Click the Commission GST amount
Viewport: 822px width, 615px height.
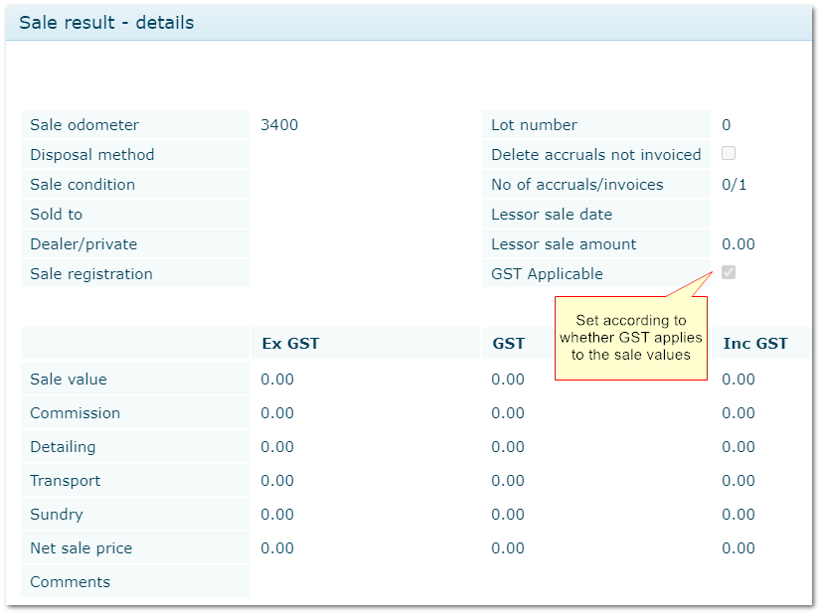point(508,413)
